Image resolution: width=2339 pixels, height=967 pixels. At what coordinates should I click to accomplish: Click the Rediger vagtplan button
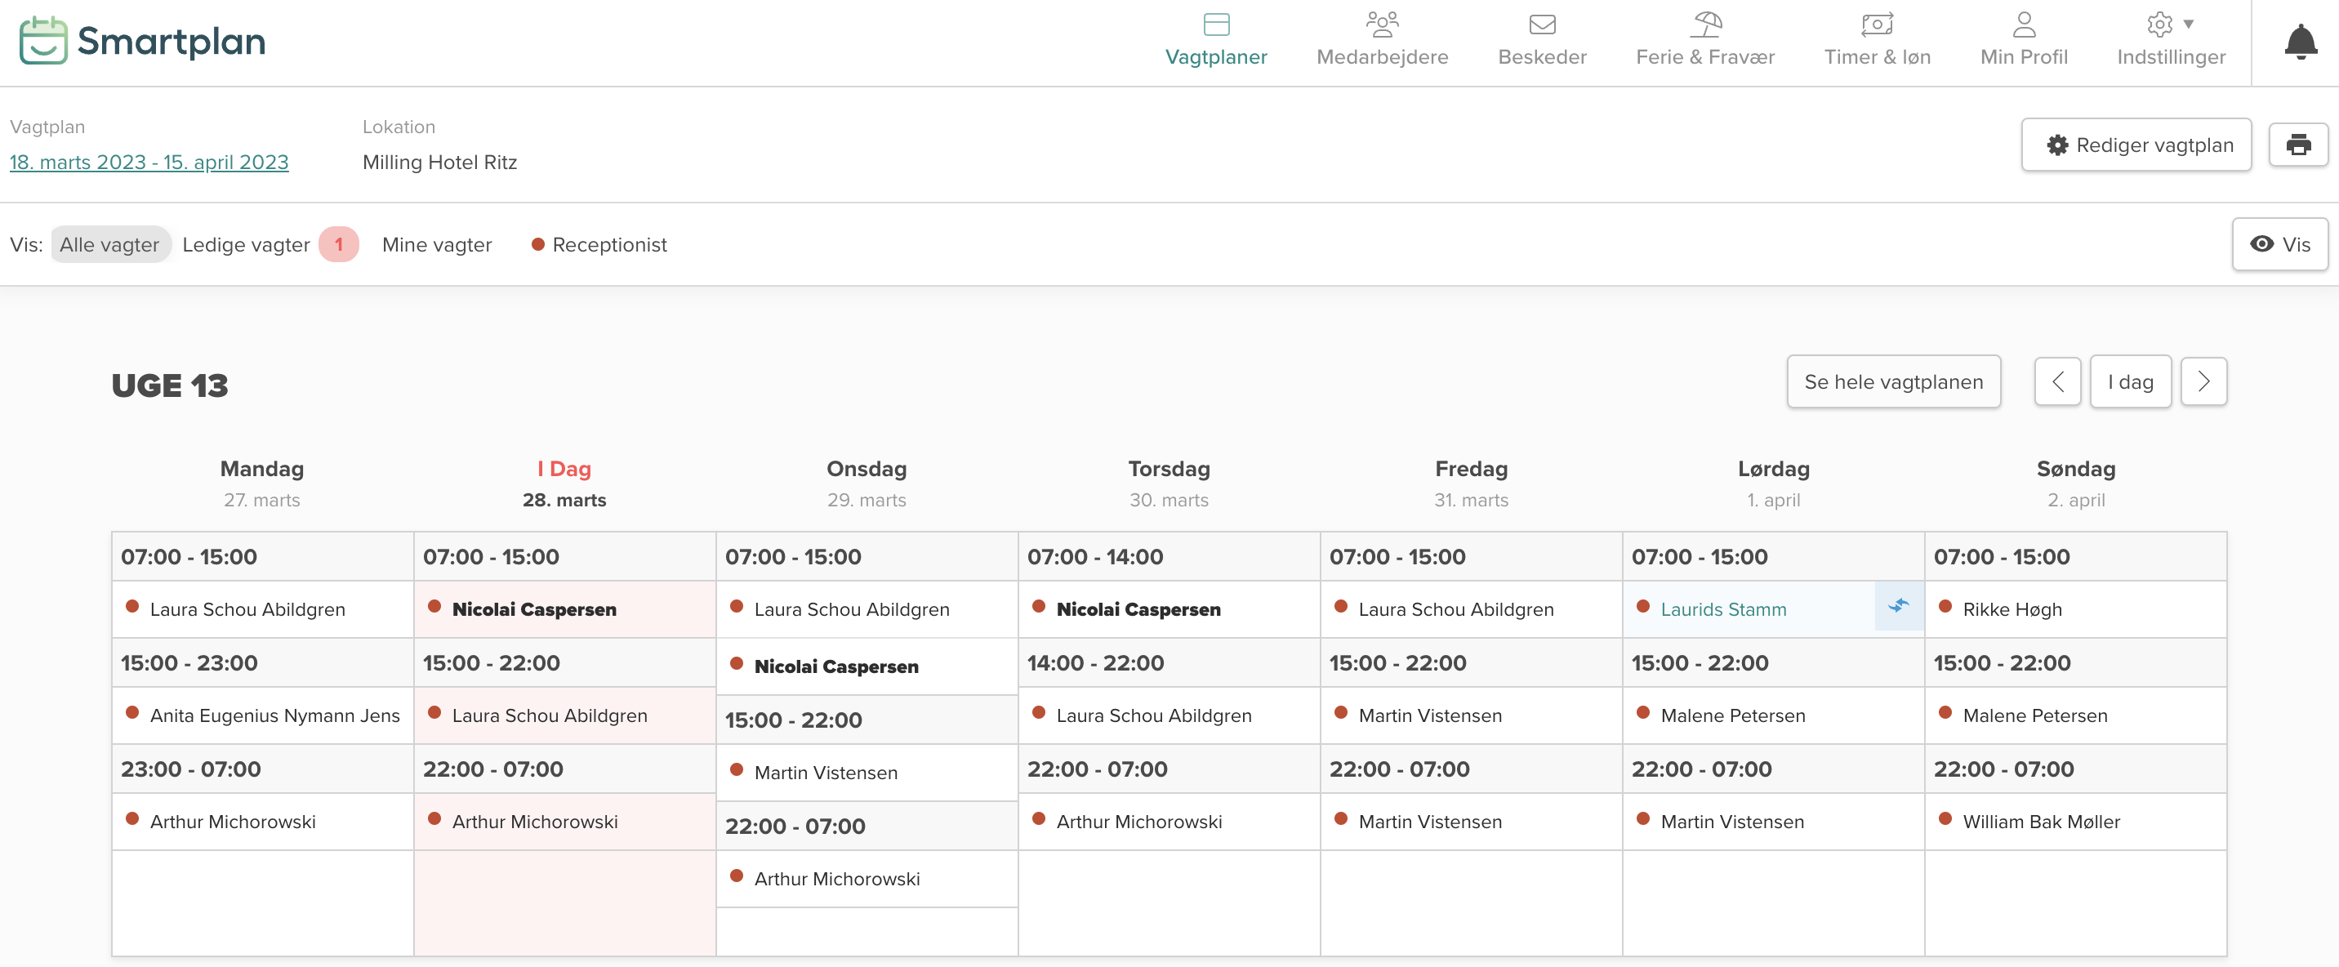tap(2136, 145)
